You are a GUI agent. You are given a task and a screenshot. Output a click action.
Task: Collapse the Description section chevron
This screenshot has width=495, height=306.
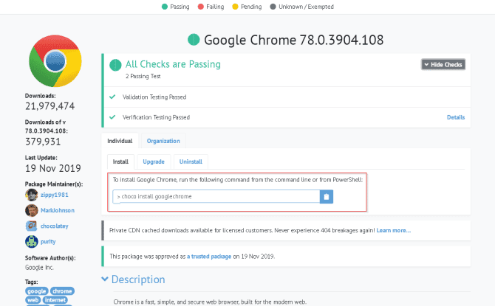(105, 279)
